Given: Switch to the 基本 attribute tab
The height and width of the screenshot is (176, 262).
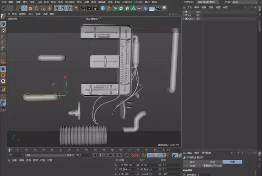Looking at the screenshot, I should pyautogui.click(x=193, y=162).
